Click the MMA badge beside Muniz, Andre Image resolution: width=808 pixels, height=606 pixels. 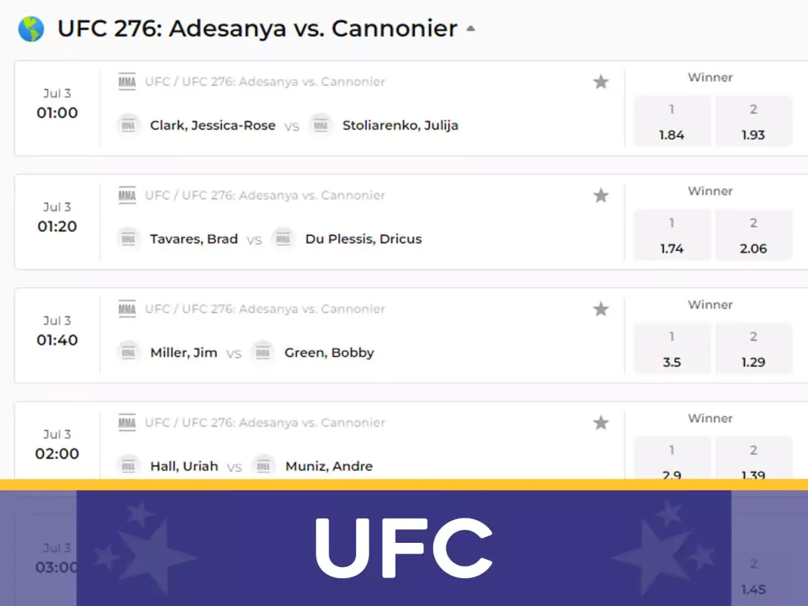tap(263, 466)
